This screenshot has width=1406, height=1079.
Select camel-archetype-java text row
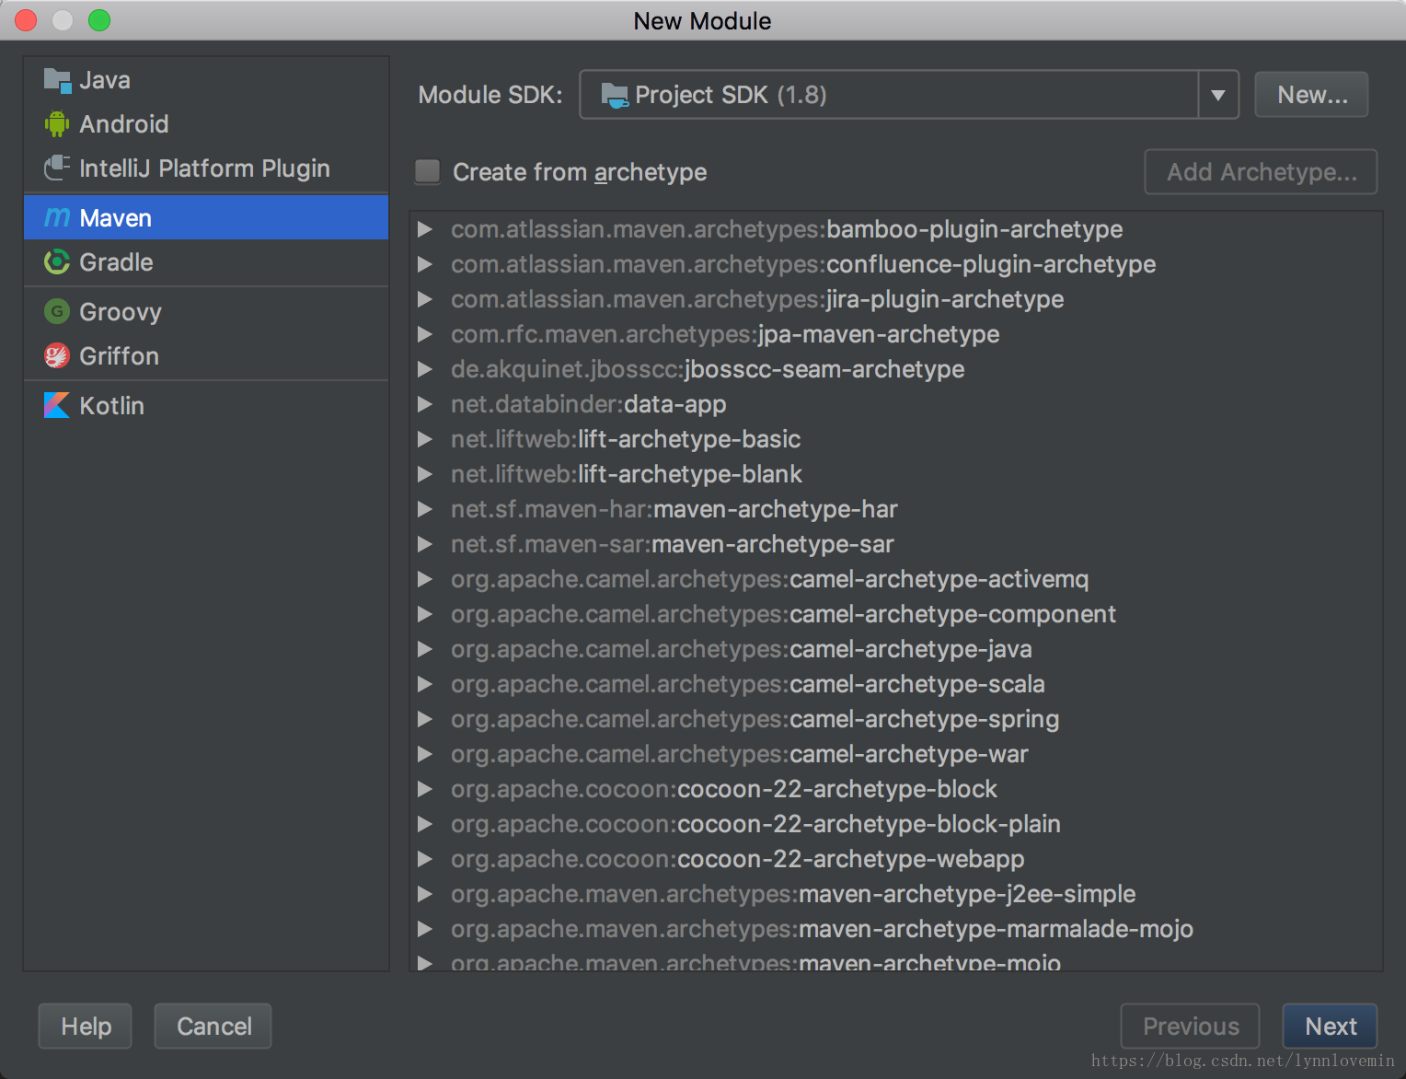[x=742, y=649]
